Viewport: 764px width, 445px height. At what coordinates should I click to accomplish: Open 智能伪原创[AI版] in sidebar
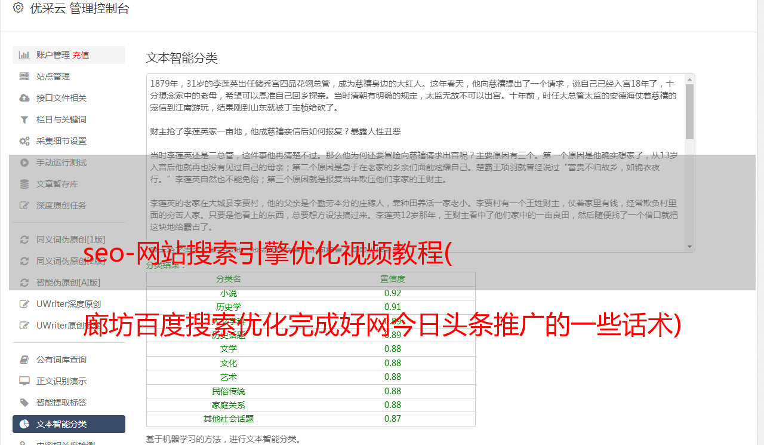click(69, 283)
